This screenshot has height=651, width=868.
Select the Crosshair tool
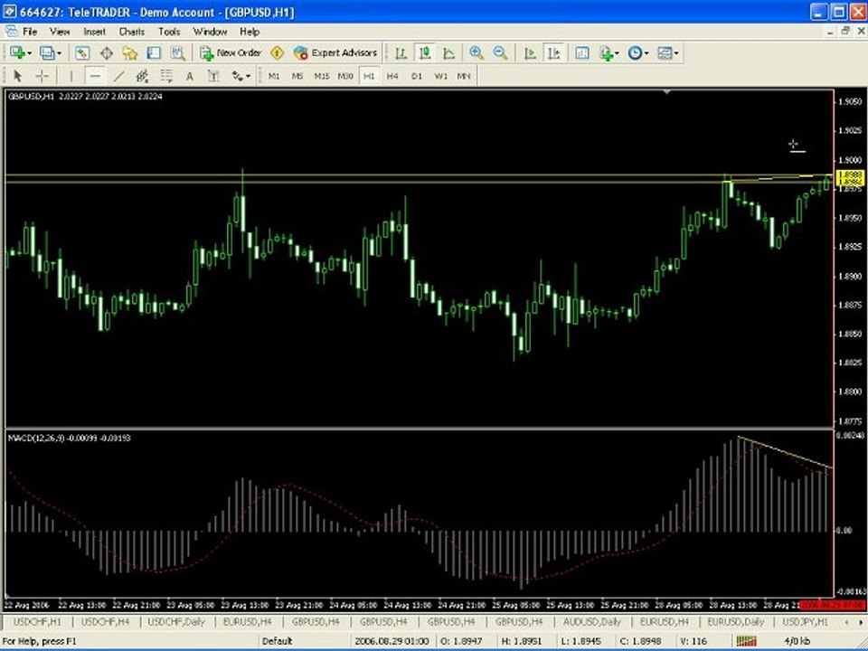42,76
